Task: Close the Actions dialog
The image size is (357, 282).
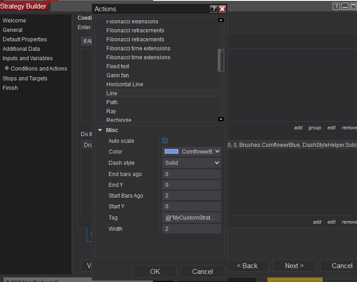Action: 222,9
